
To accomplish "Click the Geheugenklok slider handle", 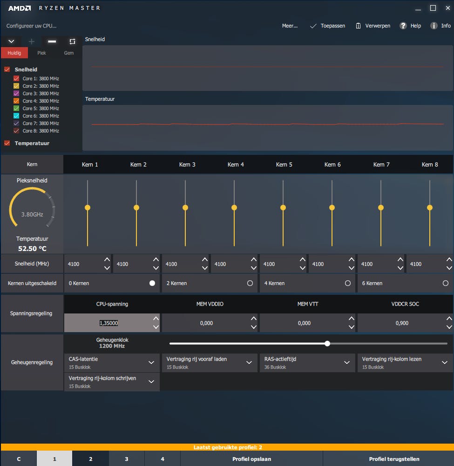I will (327, 343).
